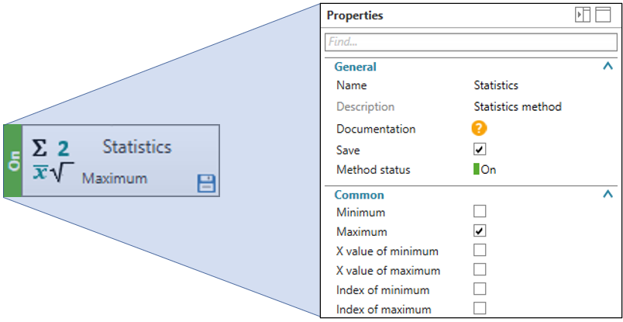Screen dimensions: 623x322
Task: Click the window layout icon in Properties header
Action: coord(602,16)
